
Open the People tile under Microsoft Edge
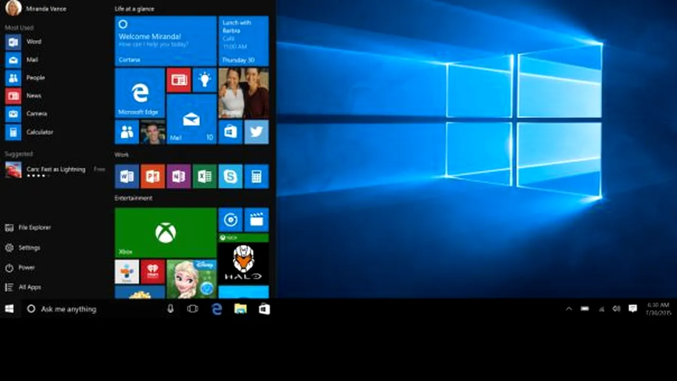tap(127, 132)
